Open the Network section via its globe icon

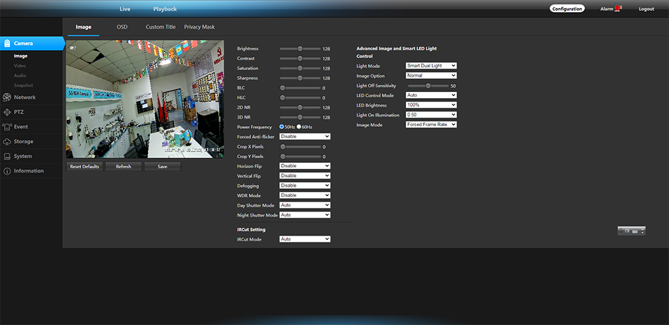(x=7, y=97)
